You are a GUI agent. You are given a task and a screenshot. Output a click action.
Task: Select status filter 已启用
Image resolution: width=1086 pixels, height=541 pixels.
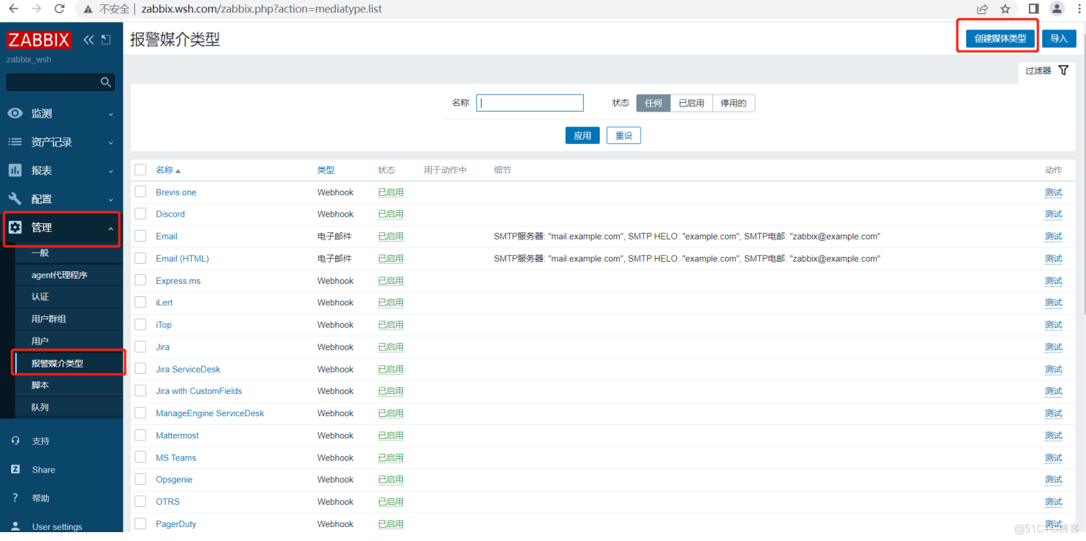click(691, 103)
